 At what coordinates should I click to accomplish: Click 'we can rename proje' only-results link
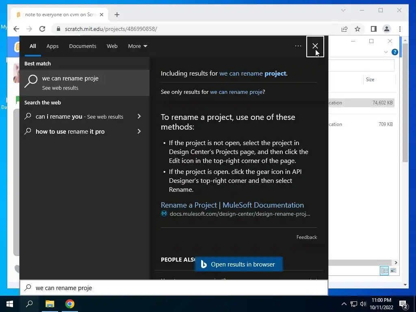(x=236, y=92)
